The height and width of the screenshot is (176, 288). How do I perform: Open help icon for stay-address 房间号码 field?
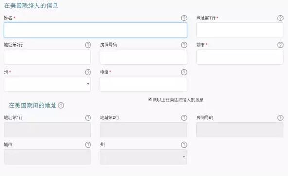280,118
